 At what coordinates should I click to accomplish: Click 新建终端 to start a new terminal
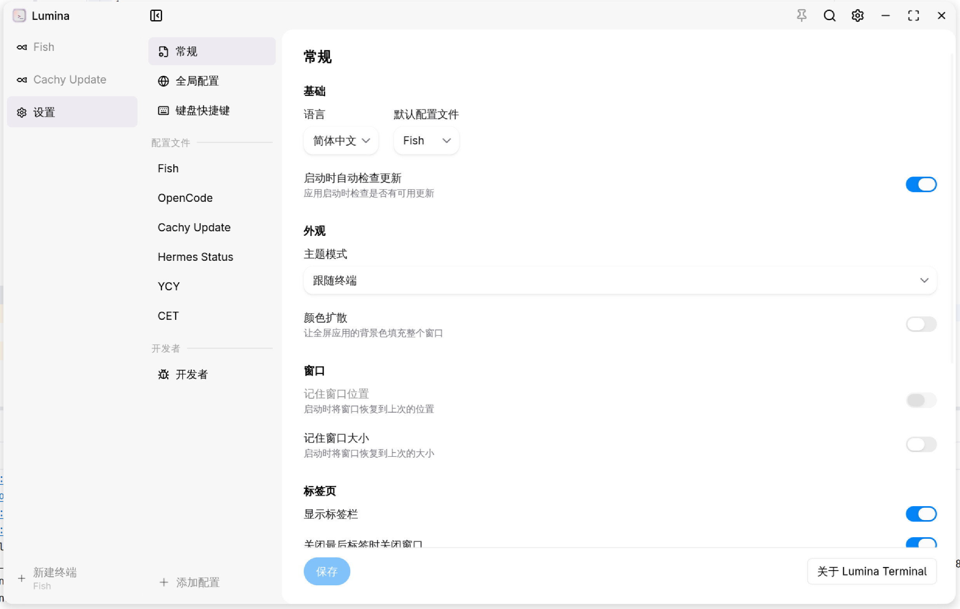(x=72, y=578)
